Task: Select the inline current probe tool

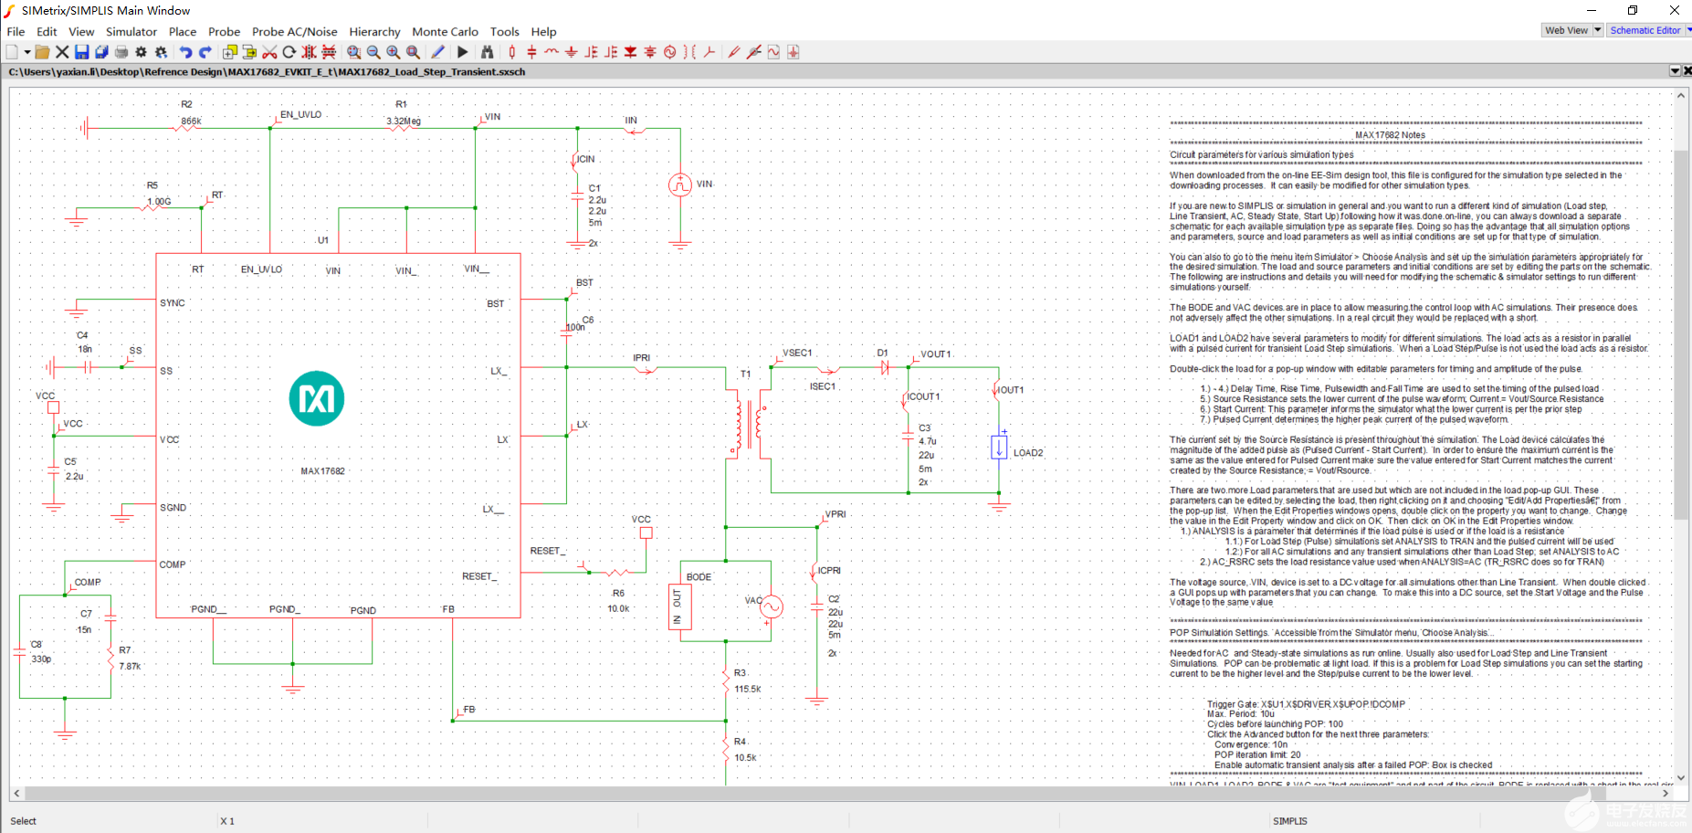Action: point(753,52)
